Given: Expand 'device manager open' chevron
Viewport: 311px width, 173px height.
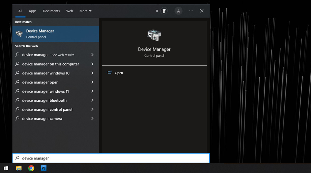Looking at the screenshot, I should pyautogui.click(x=92, y=82).
